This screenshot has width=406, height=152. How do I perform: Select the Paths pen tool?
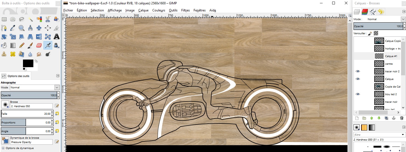pyautogui.click(x=4, y=28)
